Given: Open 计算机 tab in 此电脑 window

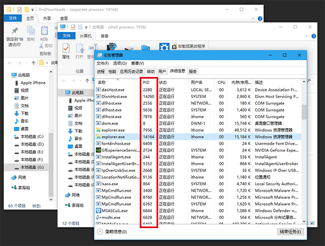Looking at the screenshot, I should (x=86, y=36).
